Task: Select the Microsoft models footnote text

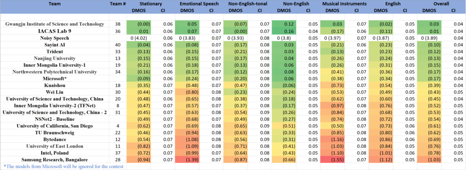Action: tap(64, 166)
